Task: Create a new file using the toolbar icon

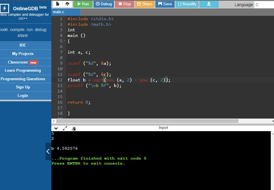Action: [57, 4]
